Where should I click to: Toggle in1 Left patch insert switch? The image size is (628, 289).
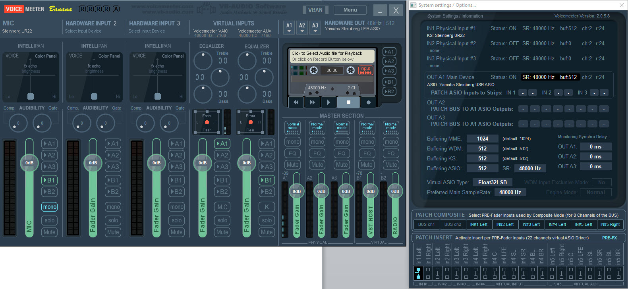coord(418,273)
